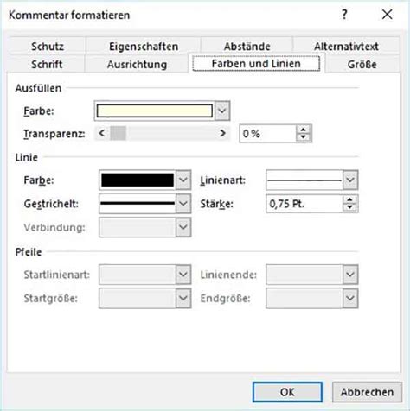Screen dimensions: 410x411
Task: Click the transparency slider thumb
Action: pyautogui.click(x=118, y=133)
